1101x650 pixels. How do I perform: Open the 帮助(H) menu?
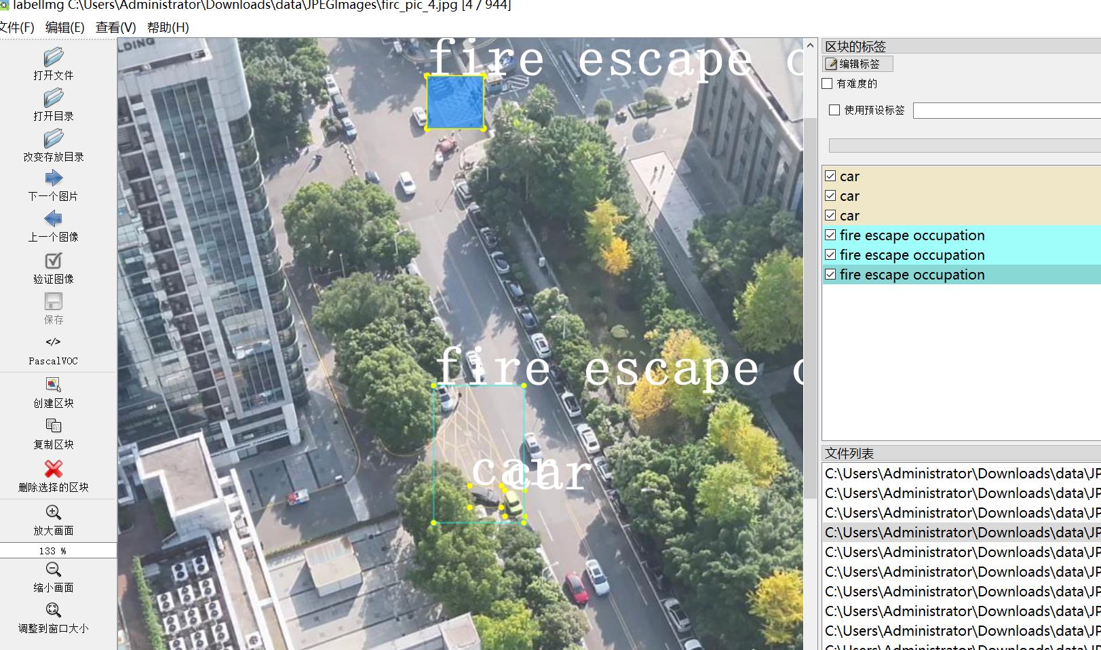pyautogui.click(x=168, y=27)
